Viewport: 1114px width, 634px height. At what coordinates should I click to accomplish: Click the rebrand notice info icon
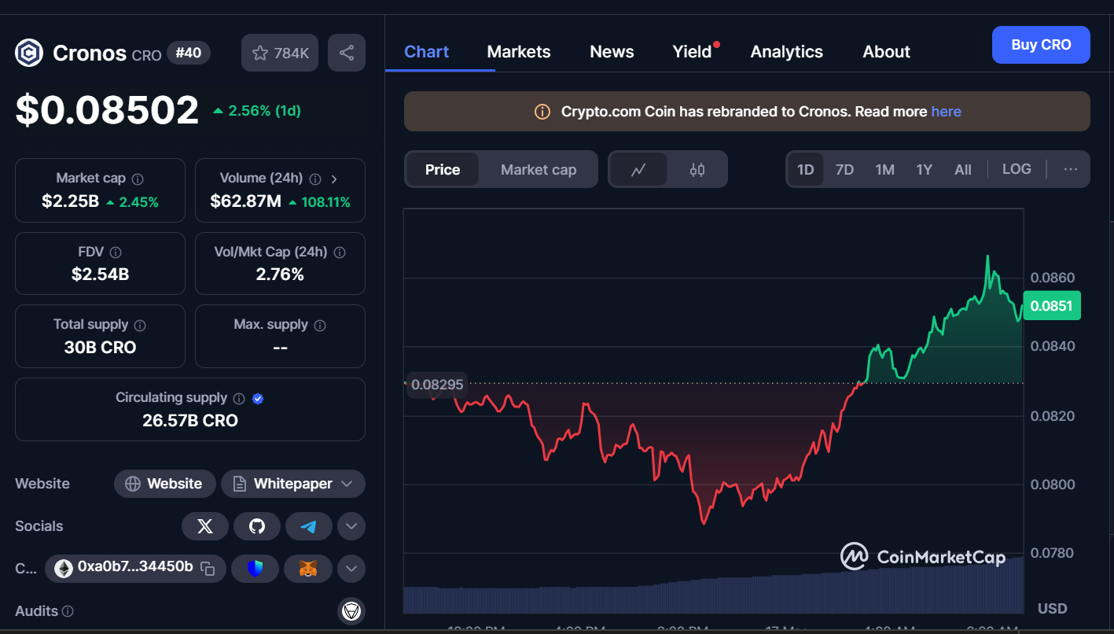(x=542, y=112)
